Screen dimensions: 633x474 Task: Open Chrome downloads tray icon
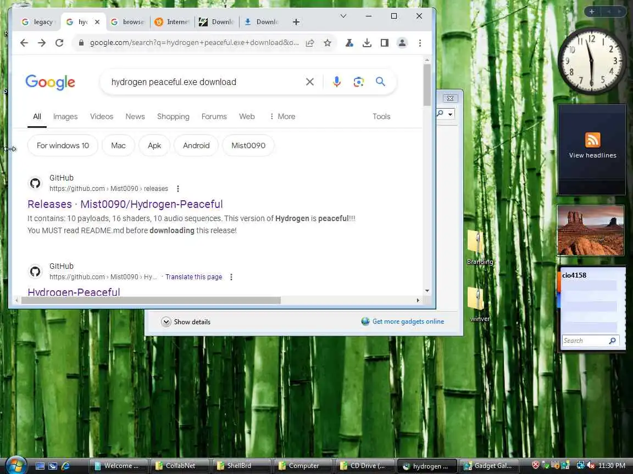click(367, 43)
